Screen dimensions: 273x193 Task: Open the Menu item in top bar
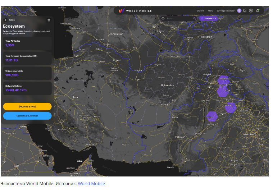(210, 11)
